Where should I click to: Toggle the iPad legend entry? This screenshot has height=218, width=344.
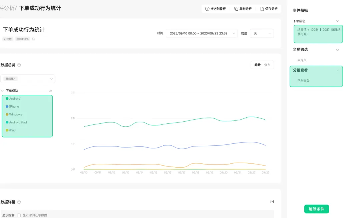[11, 130]
